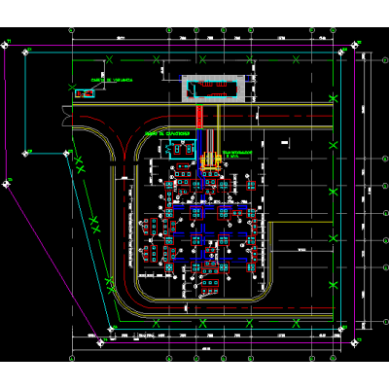The height and width of the screenshot is (389, 389).
Task: Click the magenta vertex marker on left edge midpoint
Action: pyautogui.click(x=6, y=184)
